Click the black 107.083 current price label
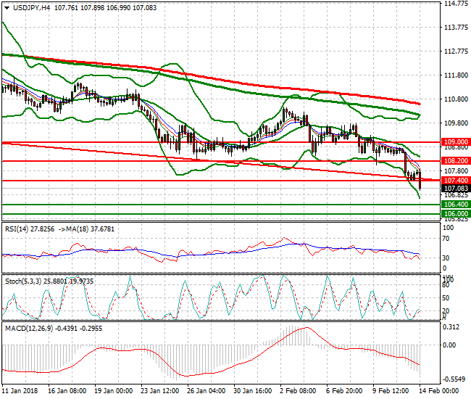The width and height of the screenshot is (471, 399). click(x=456, y=189)
